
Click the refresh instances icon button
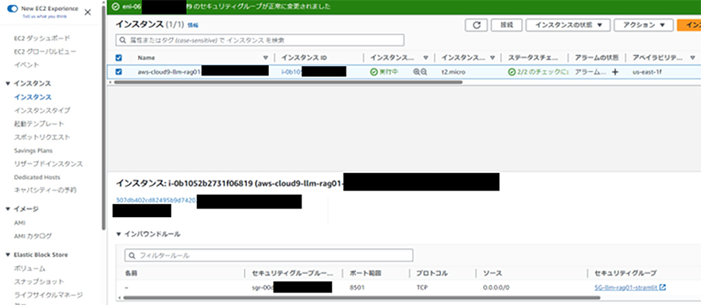tap(476, 25)
